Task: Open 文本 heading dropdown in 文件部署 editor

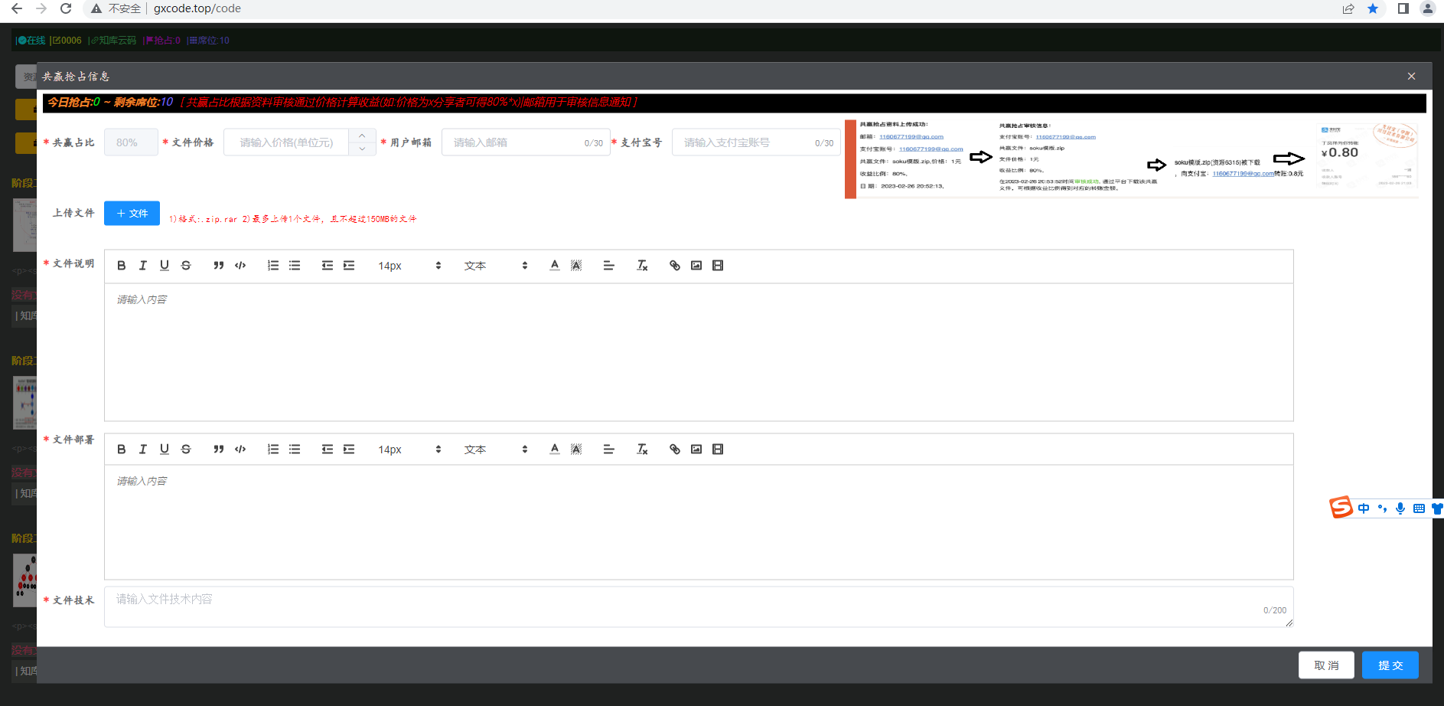Action: coord(496,449)
